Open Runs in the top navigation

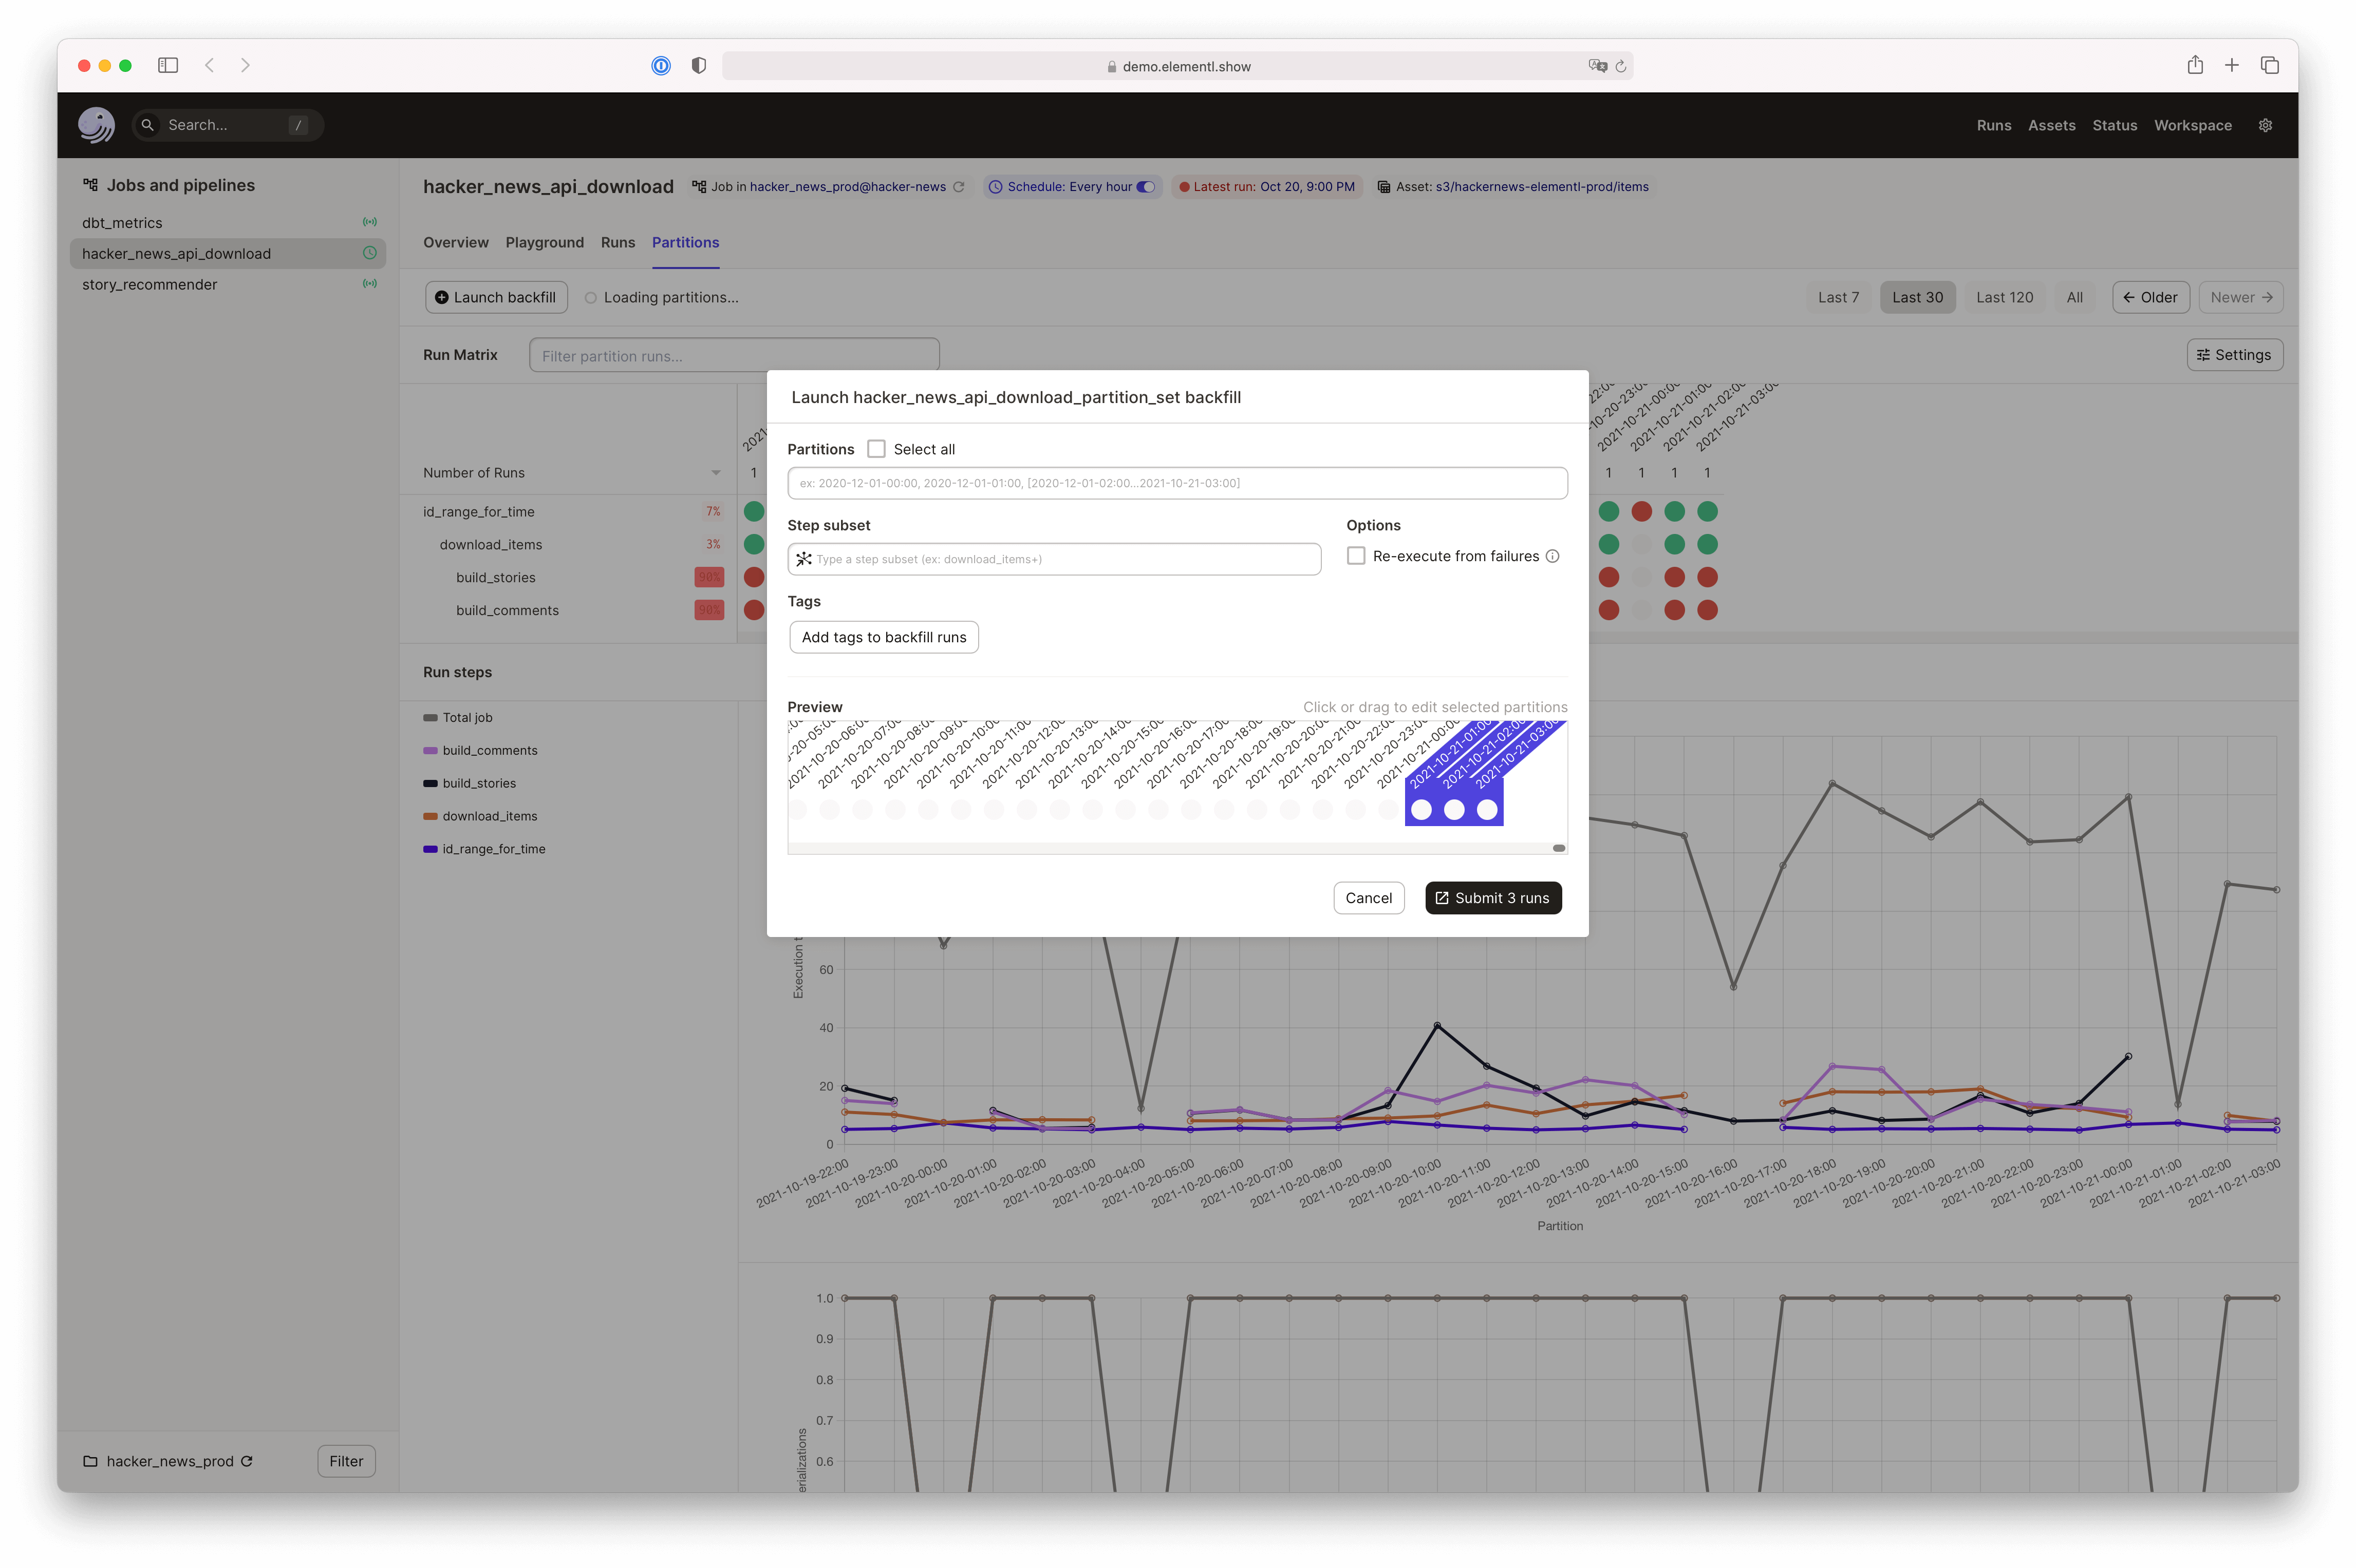1993,125
